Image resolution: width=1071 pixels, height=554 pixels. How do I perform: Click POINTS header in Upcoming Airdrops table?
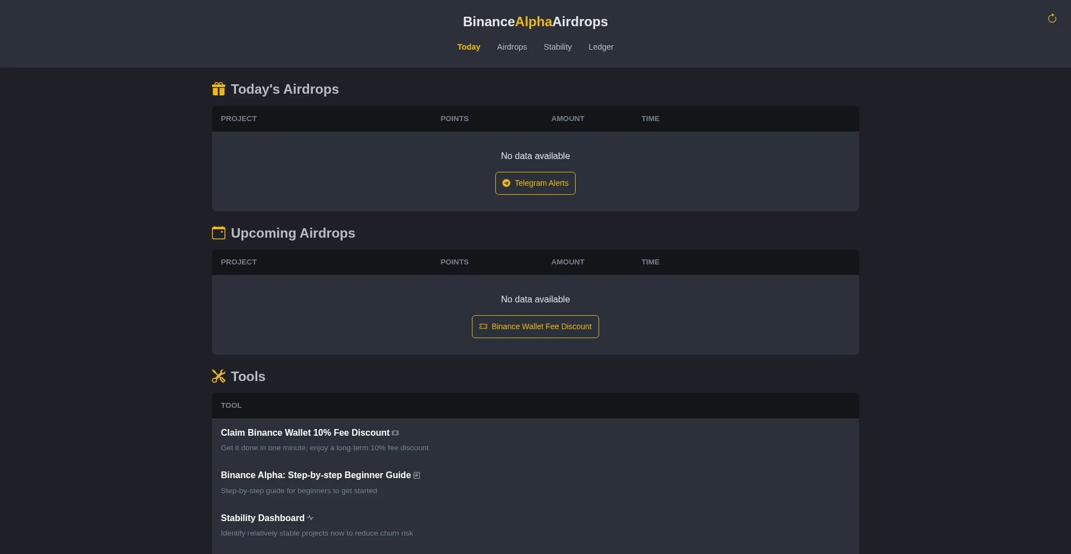[455, 262]
